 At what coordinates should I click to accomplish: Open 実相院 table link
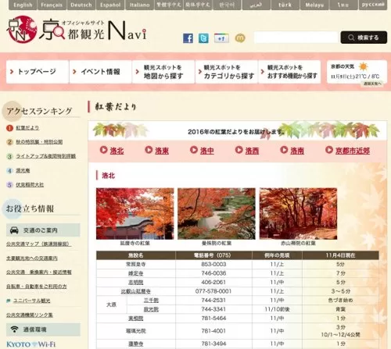(x=136, y=319)
